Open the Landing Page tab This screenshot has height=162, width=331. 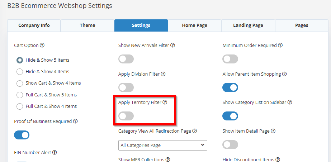(248, 25)
